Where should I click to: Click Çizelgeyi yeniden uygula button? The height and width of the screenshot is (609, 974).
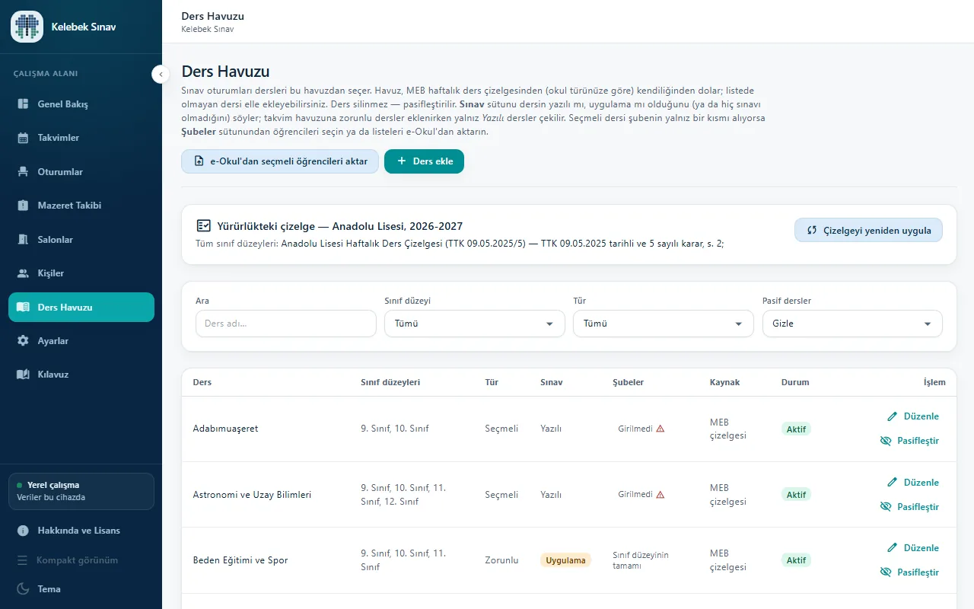click(868, 230)
